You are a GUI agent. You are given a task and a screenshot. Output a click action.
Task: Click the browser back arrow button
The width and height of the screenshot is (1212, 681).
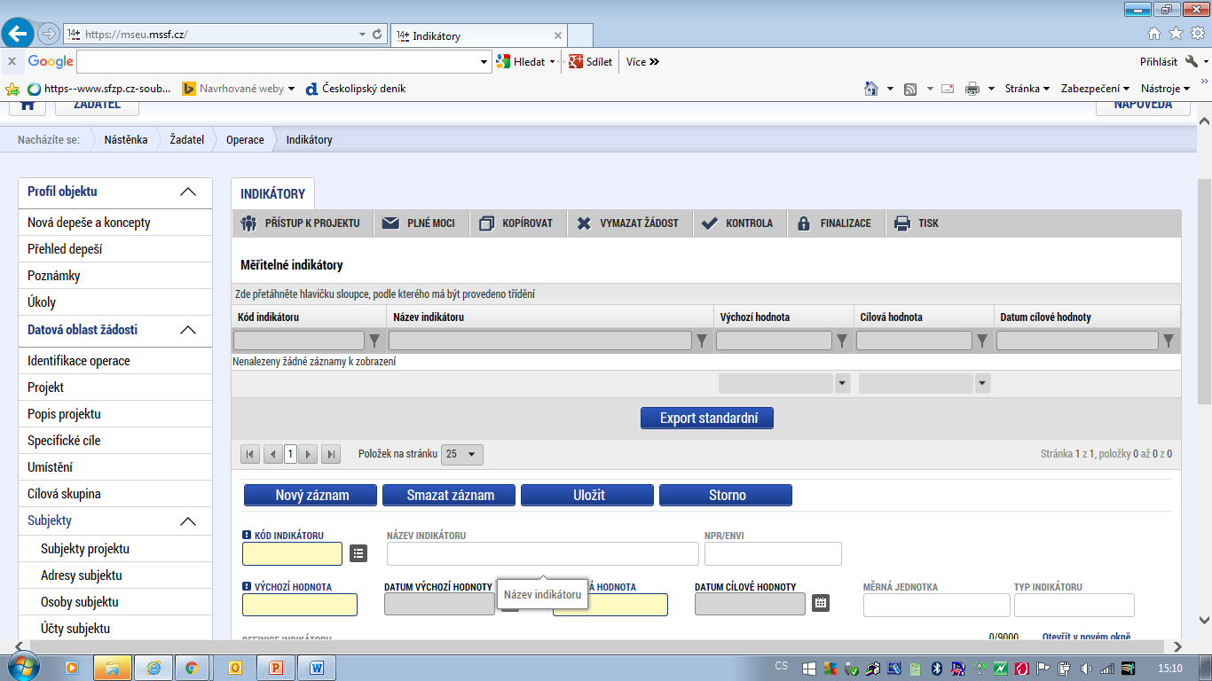(19, 34)
